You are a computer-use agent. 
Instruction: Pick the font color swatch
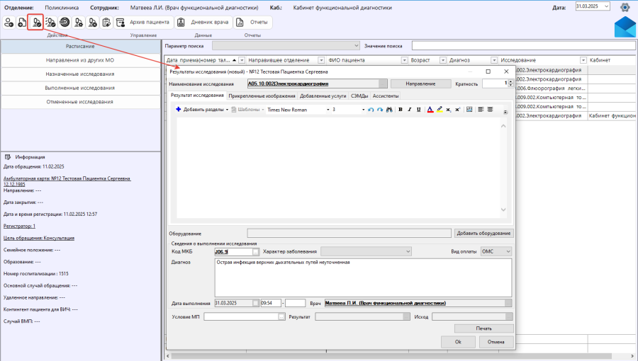point(430,110)
